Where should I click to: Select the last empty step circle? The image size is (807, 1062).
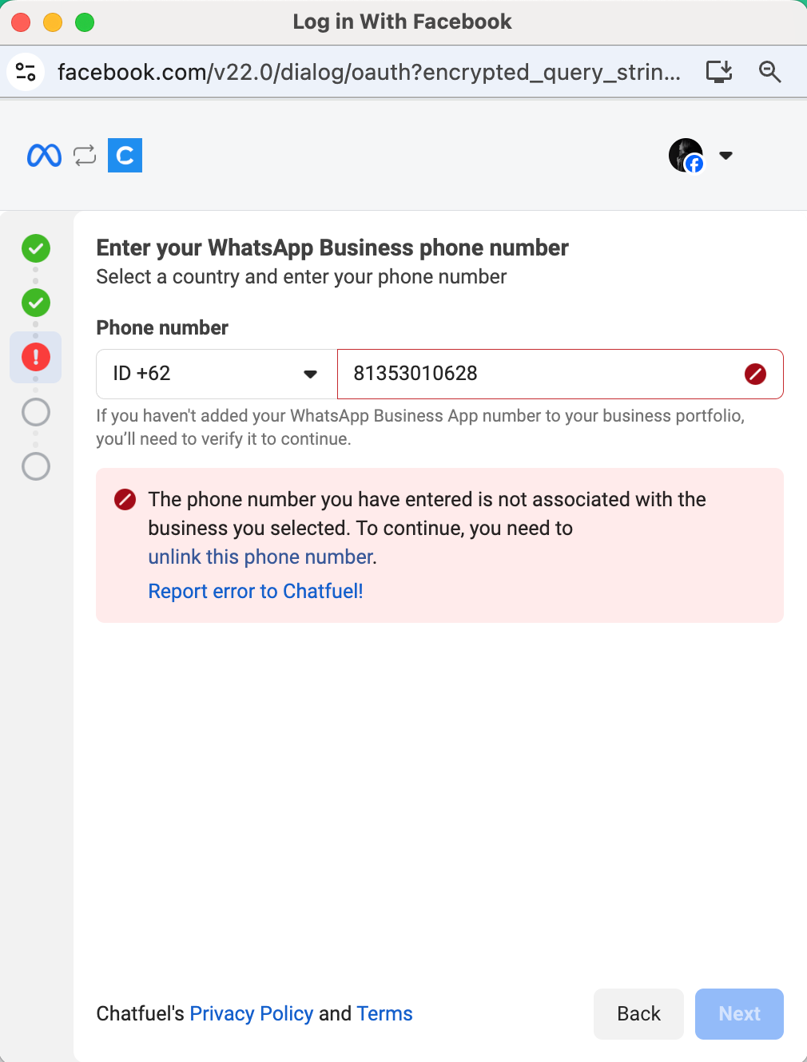pos(36,466)
